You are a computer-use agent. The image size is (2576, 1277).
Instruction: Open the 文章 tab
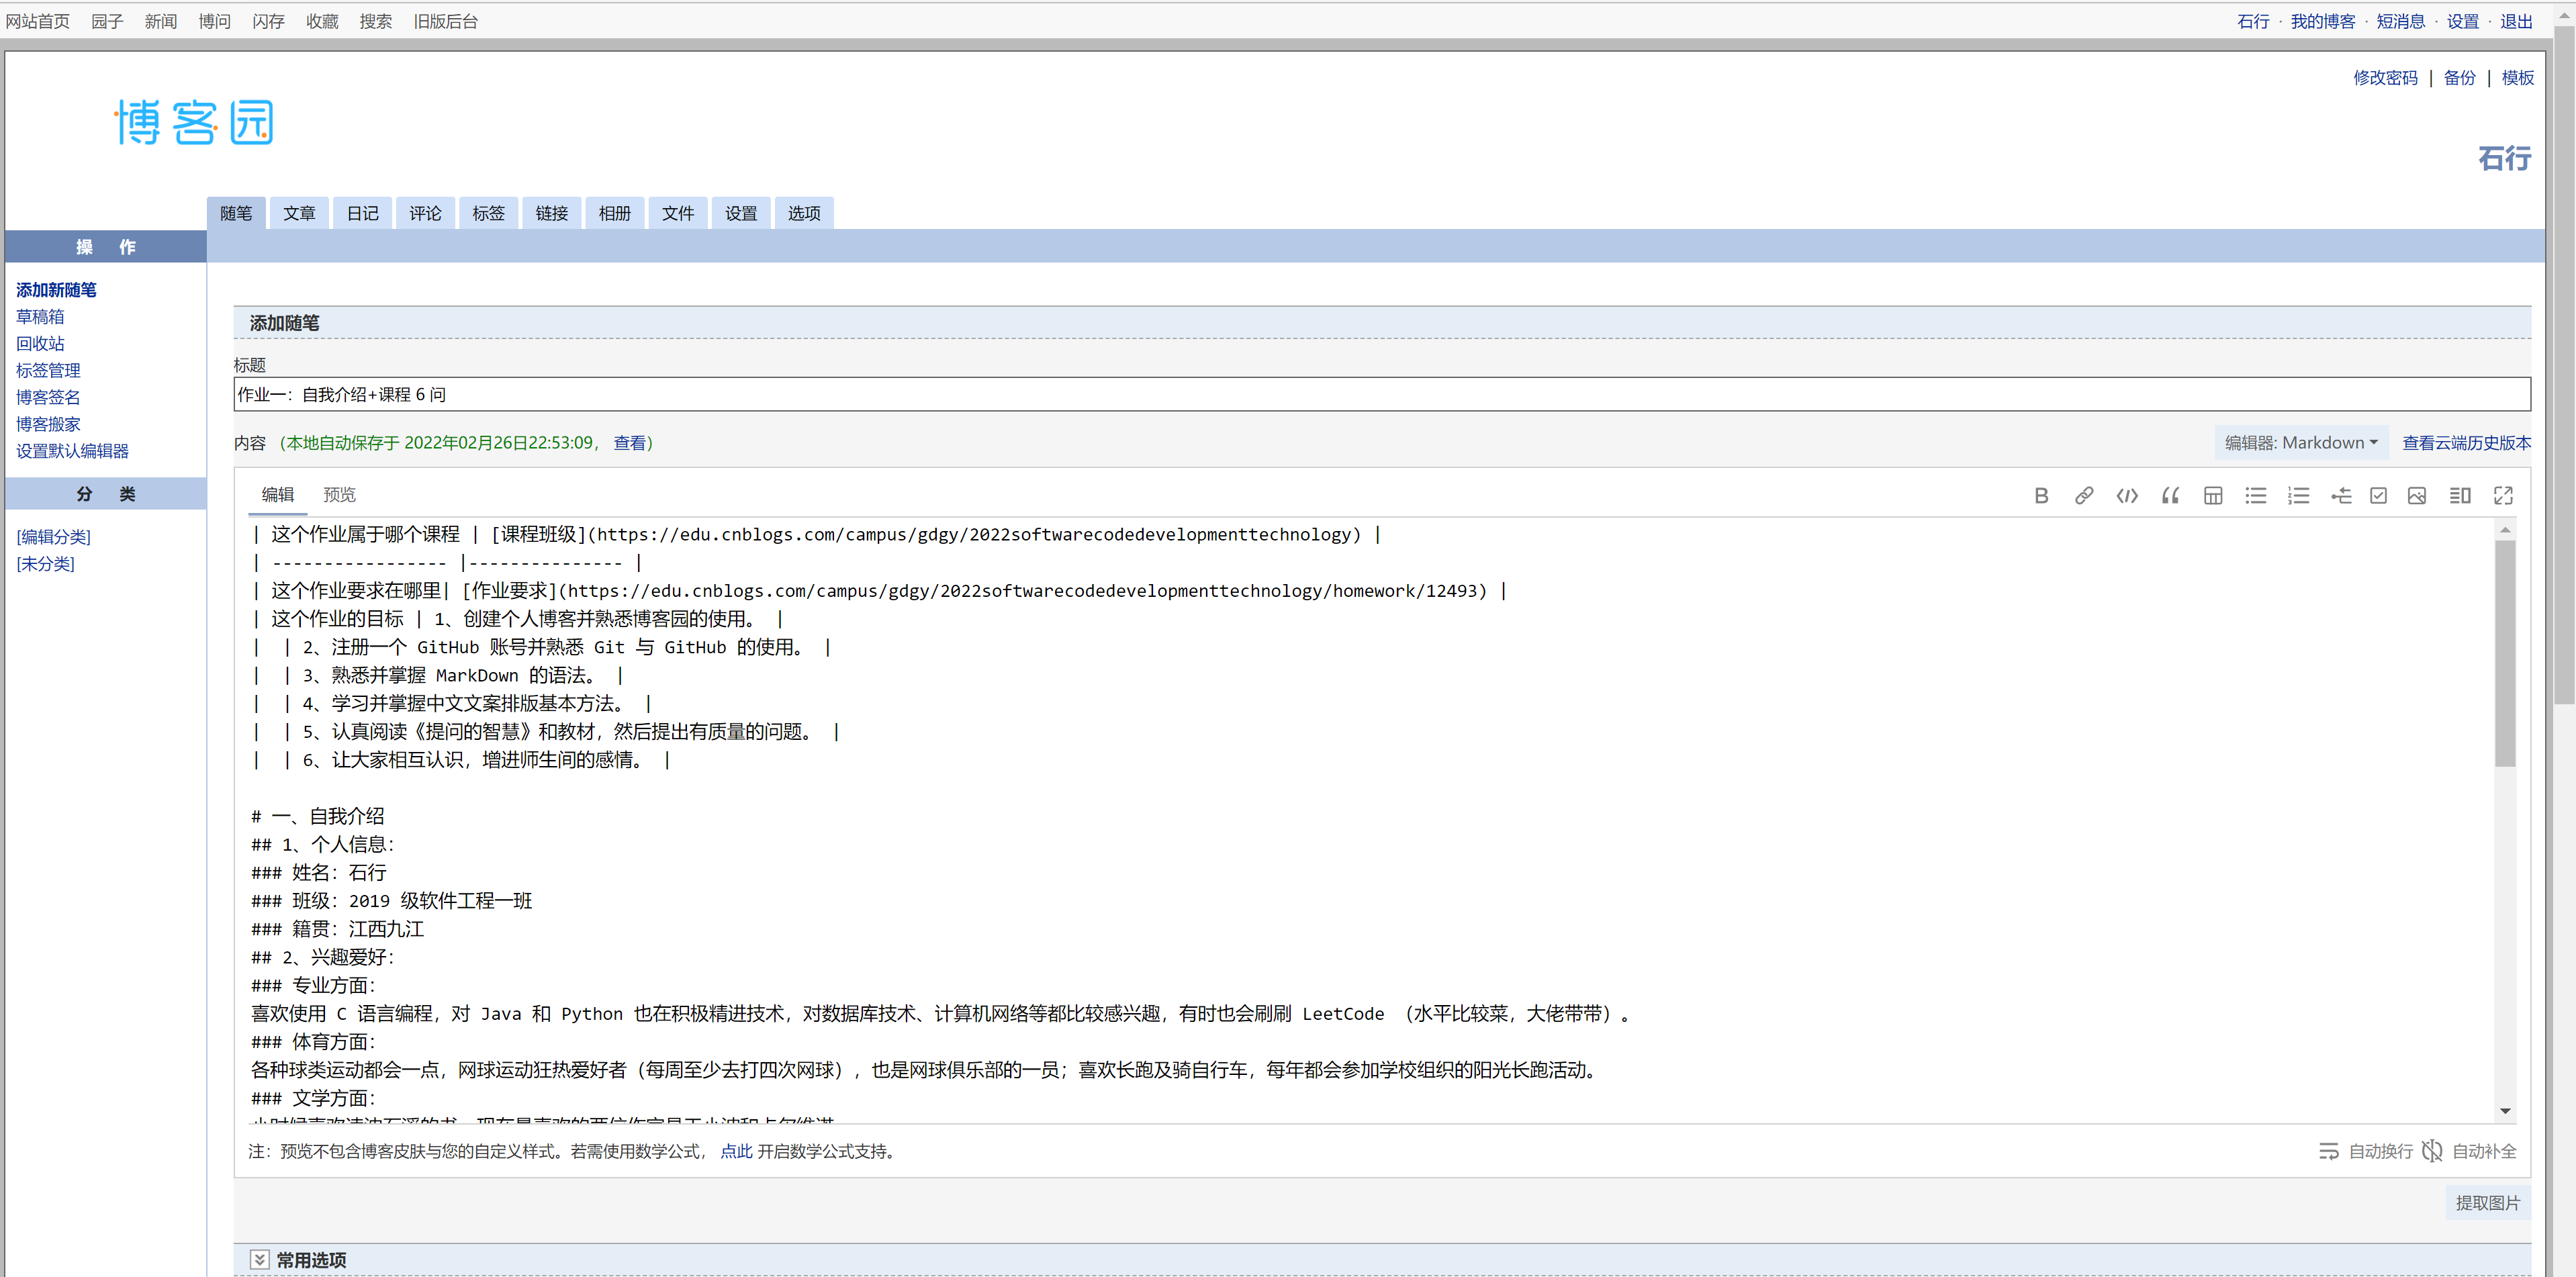click(x=299, y=213)
